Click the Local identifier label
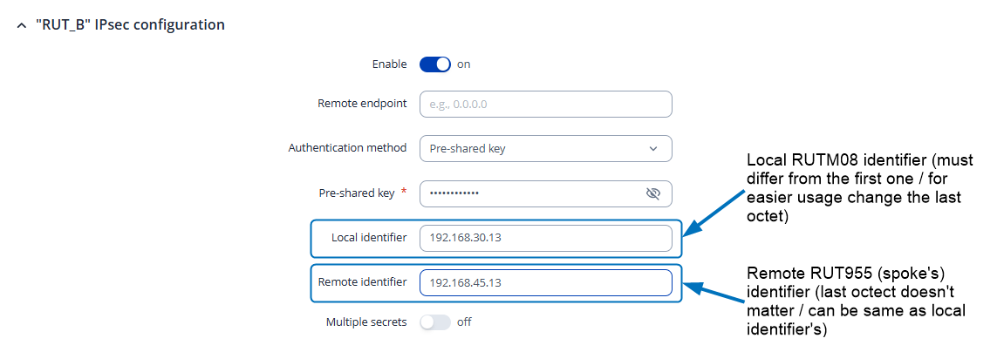The image size is (997, 352). 369,238
